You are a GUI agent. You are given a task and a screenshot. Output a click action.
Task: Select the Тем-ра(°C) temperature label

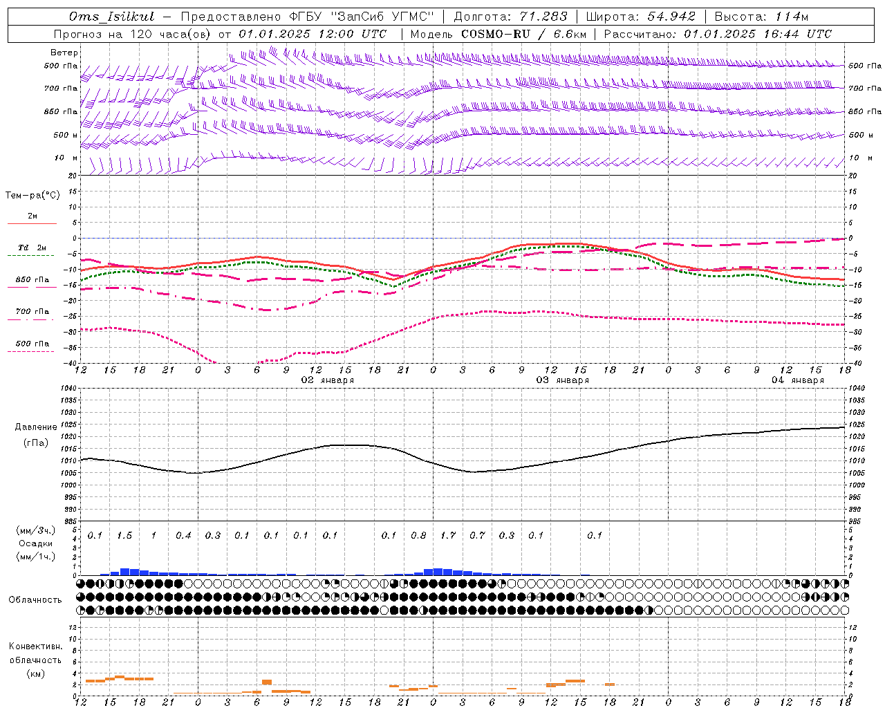tap(32, 196)
